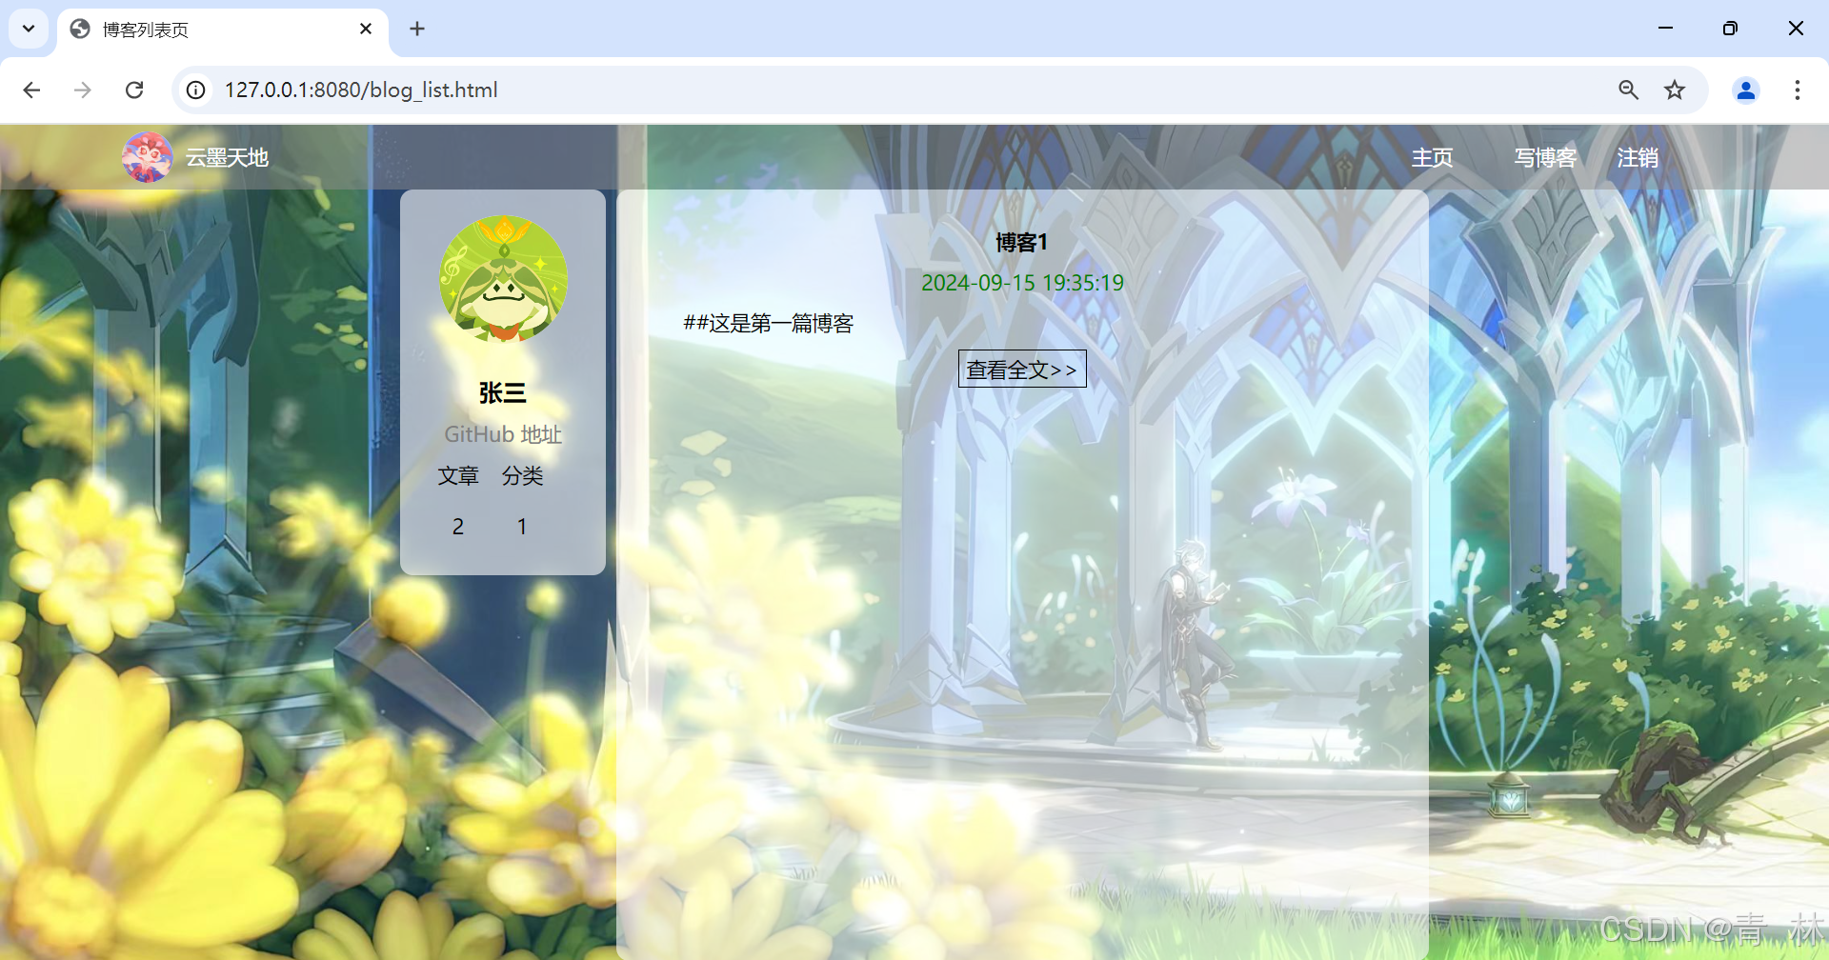Open 查看全文>> for 博客1
The height and width of the screenshot is (960, 1829).
pos(1022,370)
